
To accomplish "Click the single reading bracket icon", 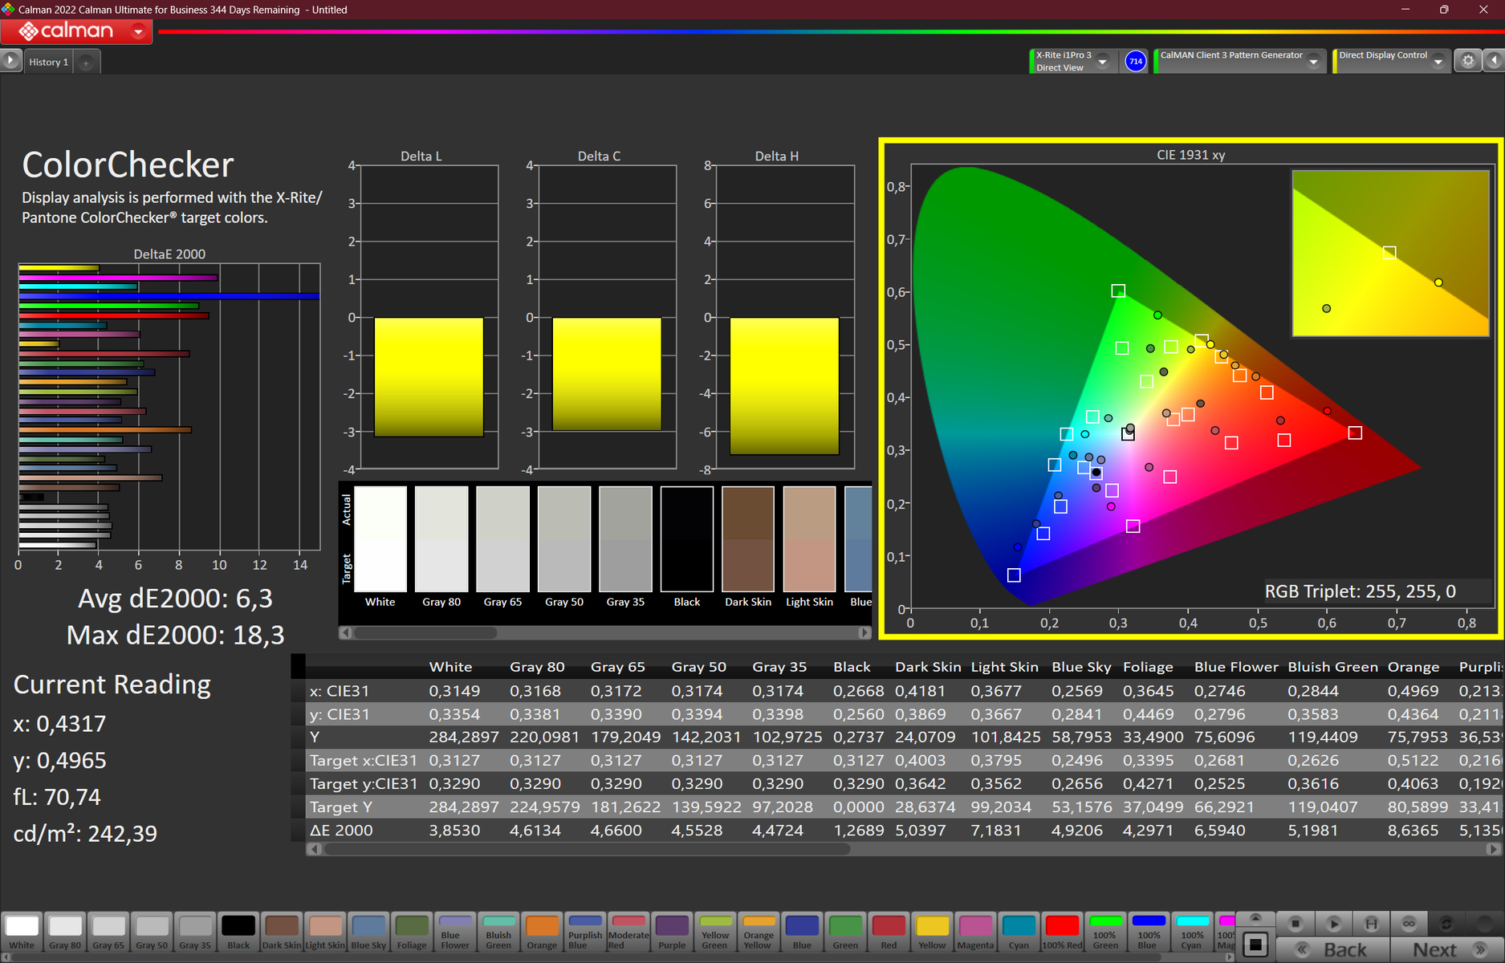I will point(1371,924).
